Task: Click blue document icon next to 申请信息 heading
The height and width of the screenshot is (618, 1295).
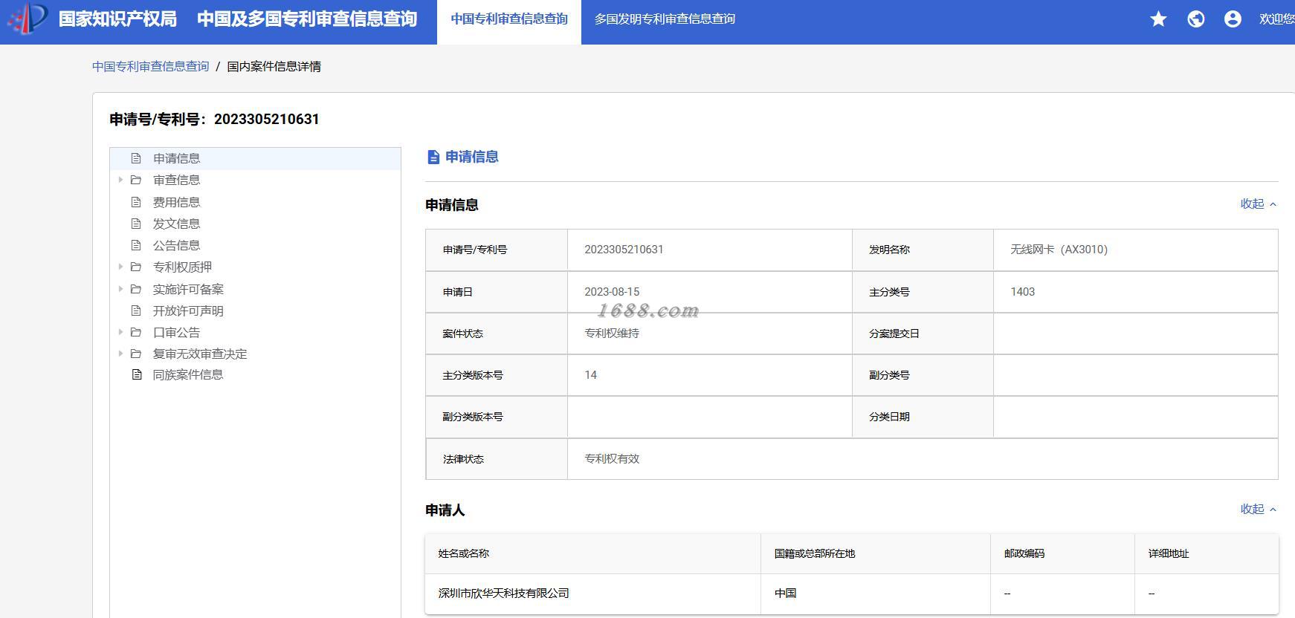Action: (x=433, y=157)
